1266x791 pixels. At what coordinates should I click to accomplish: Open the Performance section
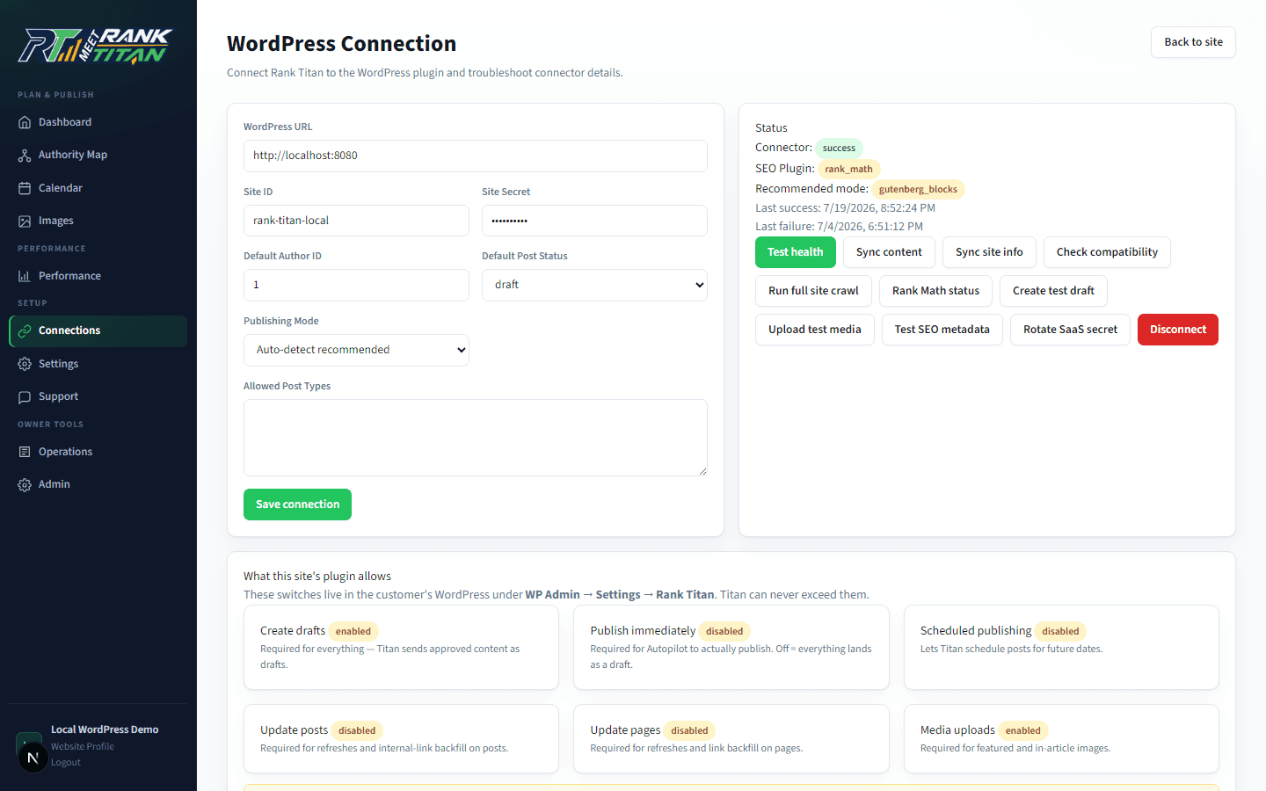[98, 276]
